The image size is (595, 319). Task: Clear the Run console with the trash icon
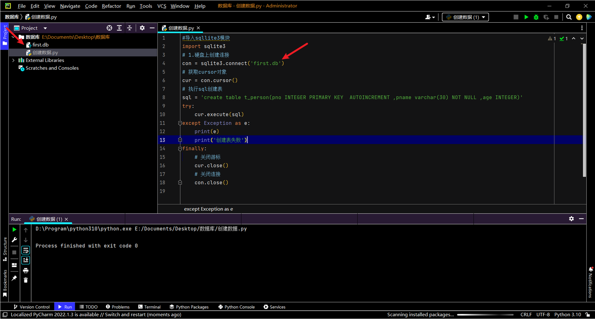coord(25,279)
